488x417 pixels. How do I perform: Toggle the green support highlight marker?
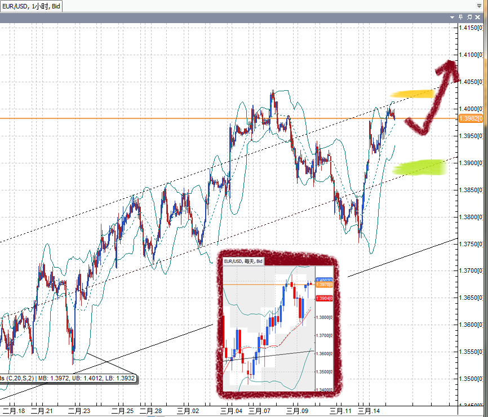point(420,167)
